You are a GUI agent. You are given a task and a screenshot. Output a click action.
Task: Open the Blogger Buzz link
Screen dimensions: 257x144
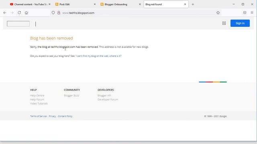(71, 96)
